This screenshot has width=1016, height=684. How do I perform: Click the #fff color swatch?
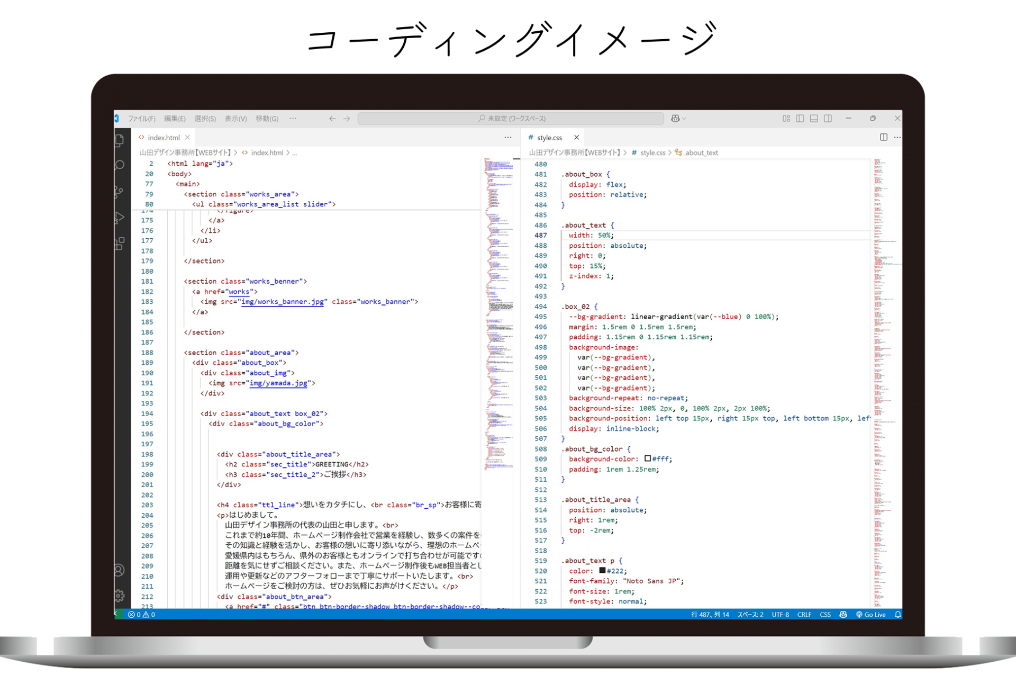coord(648,459)
